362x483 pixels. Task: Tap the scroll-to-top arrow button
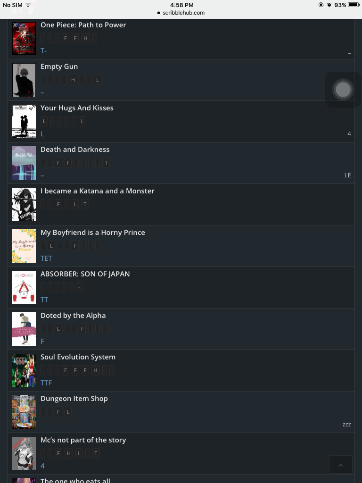pyautogui.click(x=340, y=464)
